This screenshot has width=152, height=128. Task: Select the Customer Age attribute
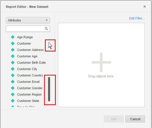pyautogui.click(x=27, y=56)
